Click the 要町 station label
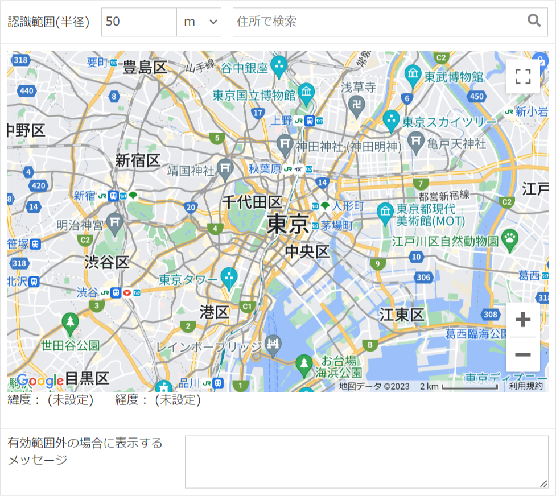This screenshot has height=496, width=556. [x=97, y=63]
